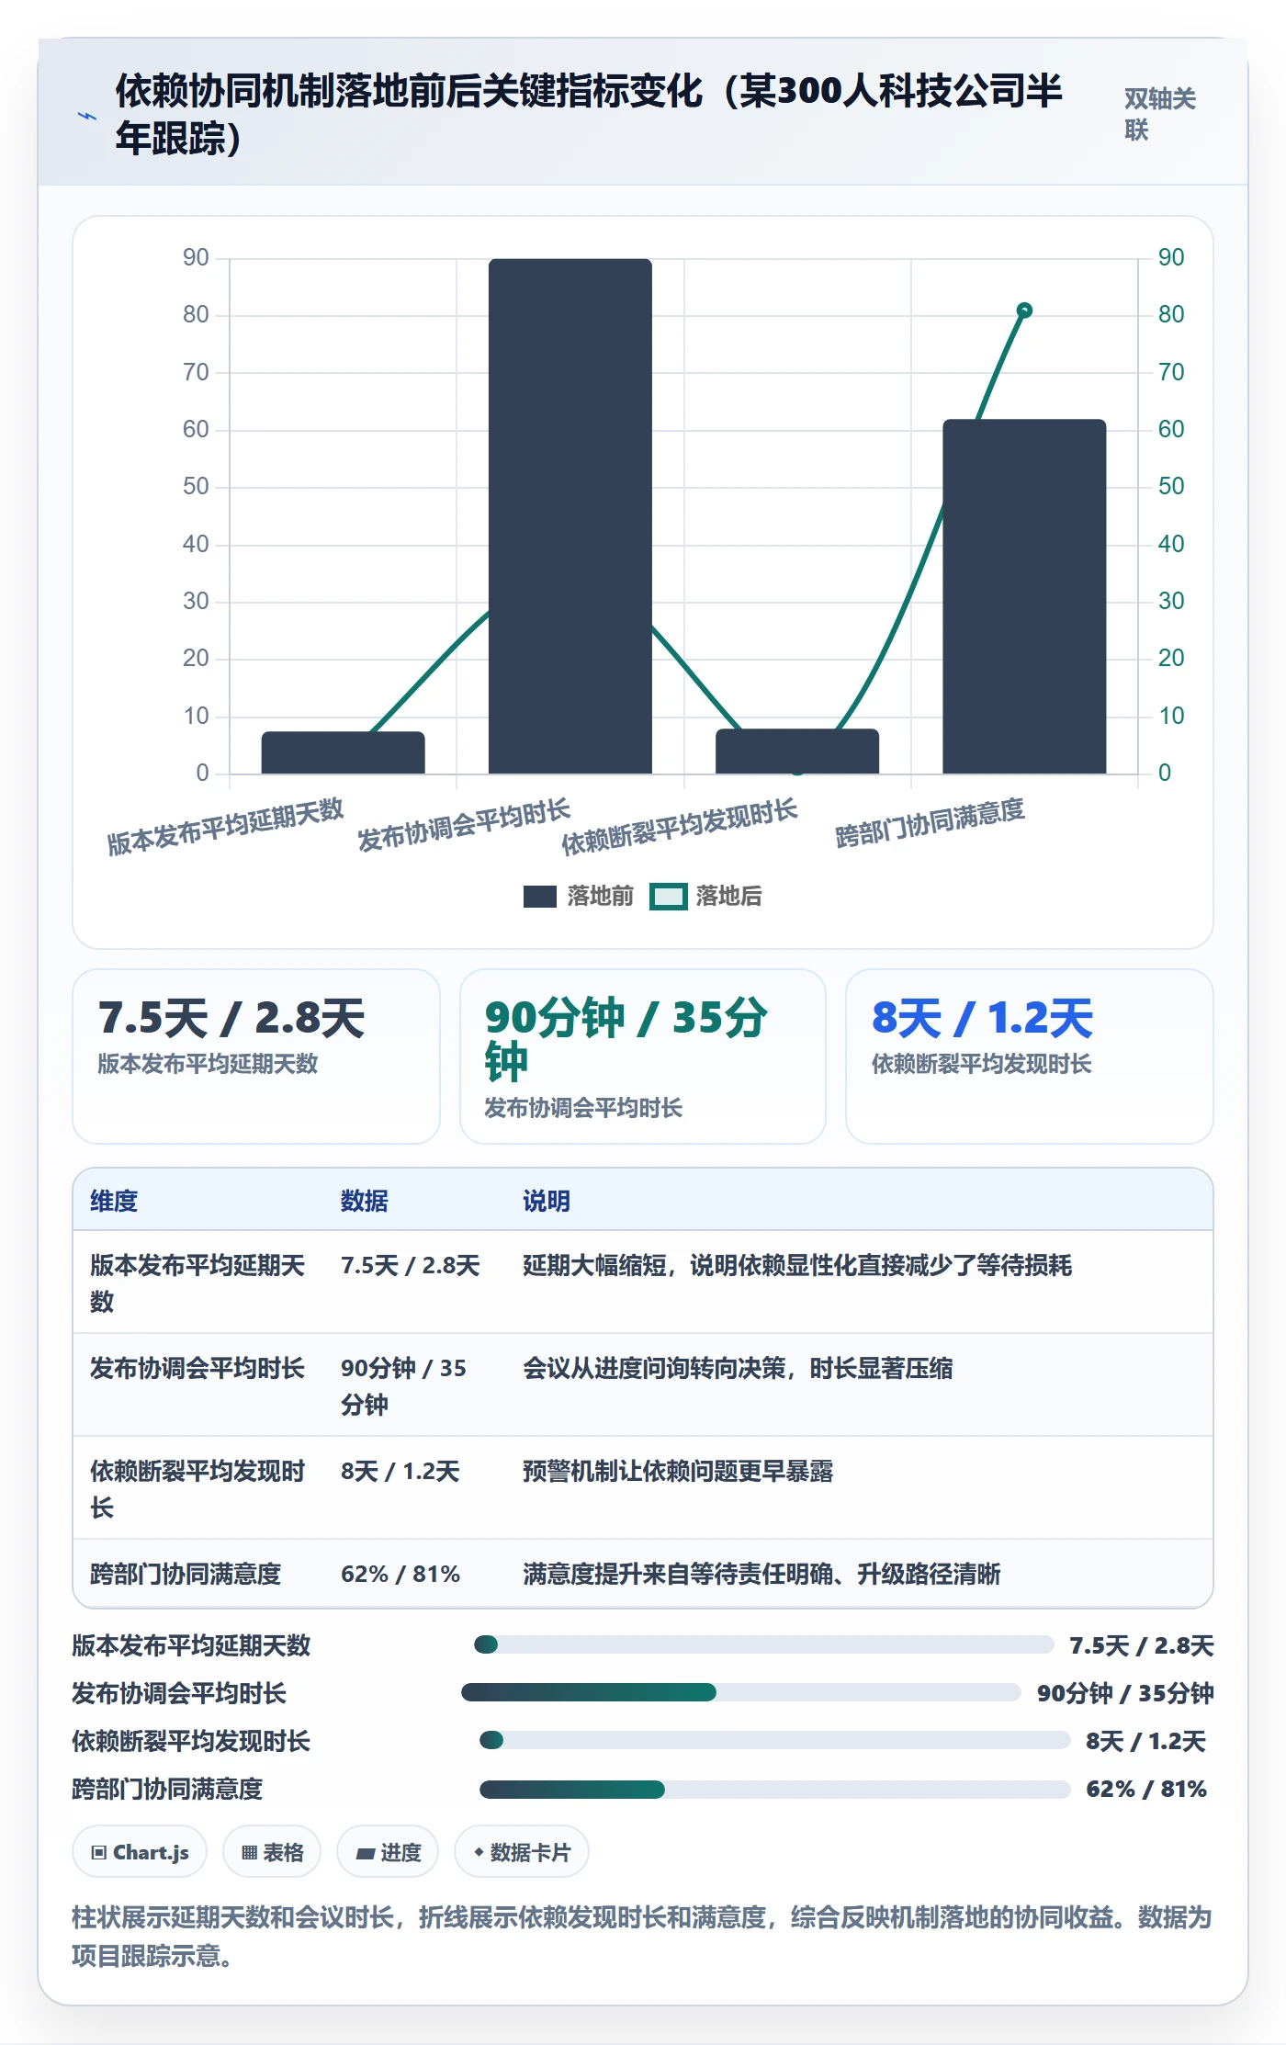Image resolution: width=1286 pixels, height=2045 pixels.
Task: Click the line point at value 81
Action: (1024, 311)
